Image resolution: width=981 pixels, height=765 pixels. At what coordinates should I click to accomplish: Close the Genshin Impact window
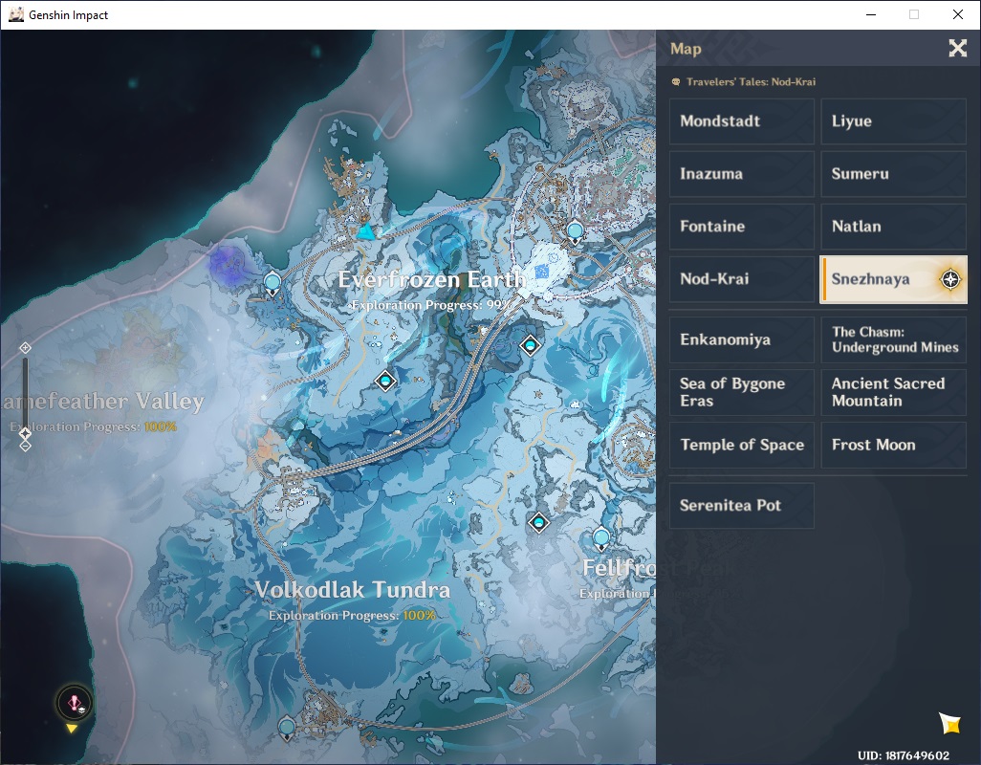[x=957, y=14]
